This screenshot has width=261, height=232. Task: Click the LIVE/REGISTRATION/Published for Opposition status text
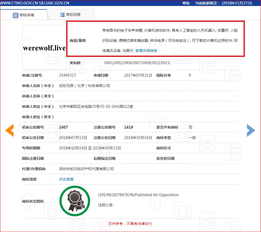pyautogui.click(x=138, y=195)
